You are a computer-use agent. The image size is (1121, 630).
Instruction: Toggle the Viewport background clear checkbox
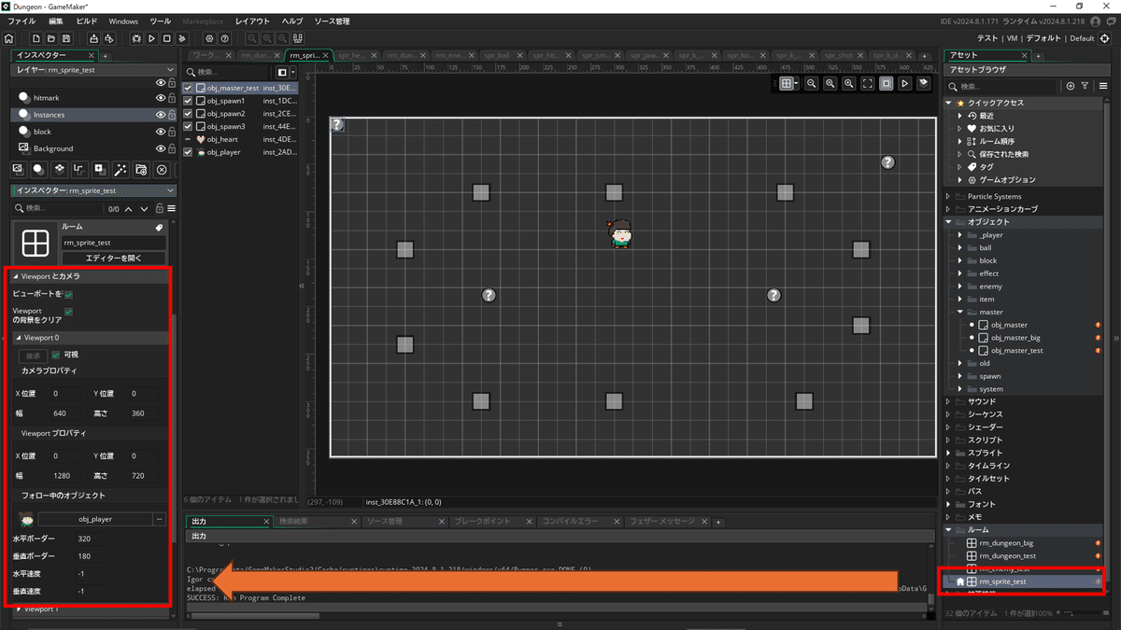tap(68, 311)
